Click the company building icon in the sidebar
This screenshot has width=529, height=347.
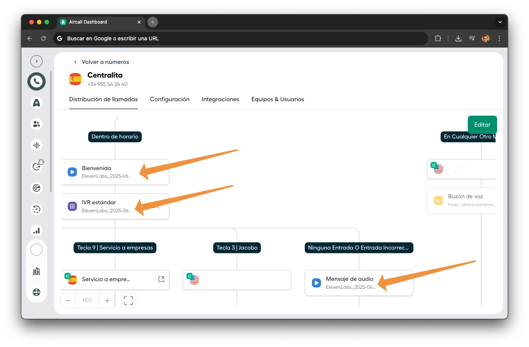pos(36,271)
